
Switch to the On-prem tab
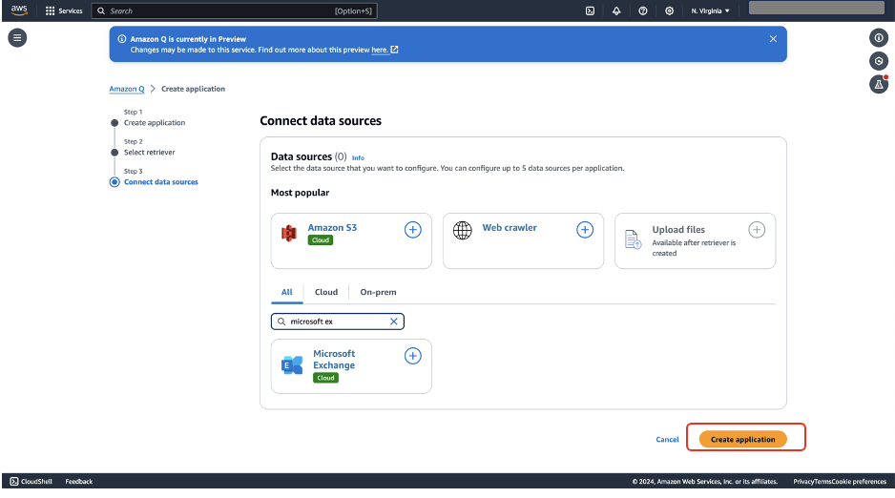pos(378,292)
